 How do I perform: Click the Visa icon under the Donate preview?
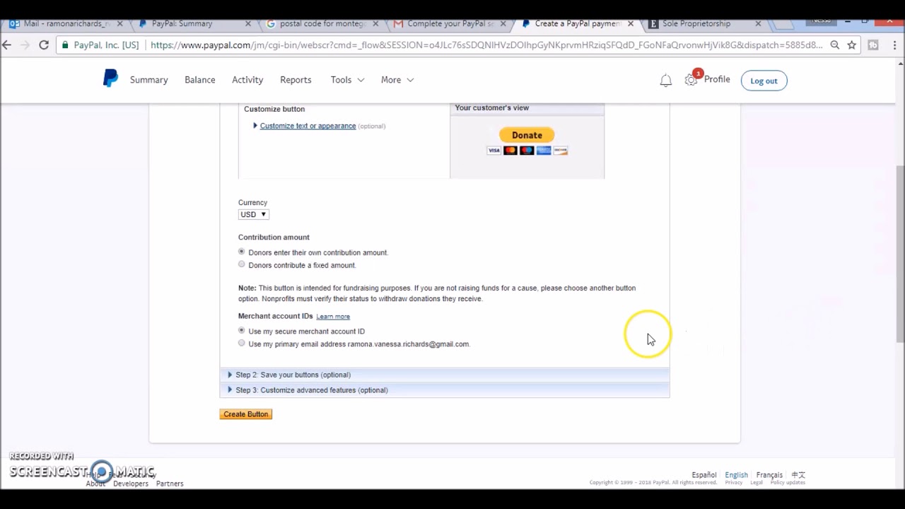pyautogui.click(x=494, y=150)
